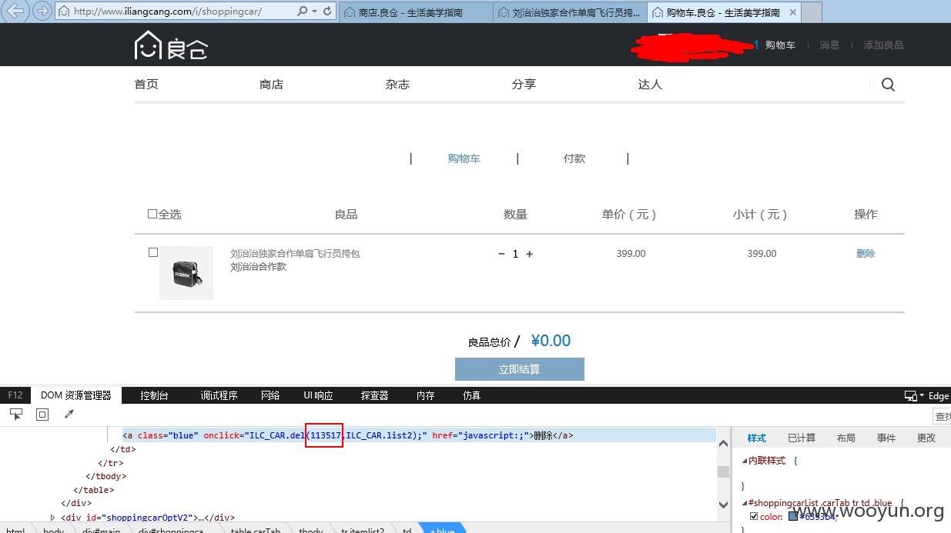Open the 布局 layout pane tab
The height and width of the screenshot is (533, 951).
[846, 438]
